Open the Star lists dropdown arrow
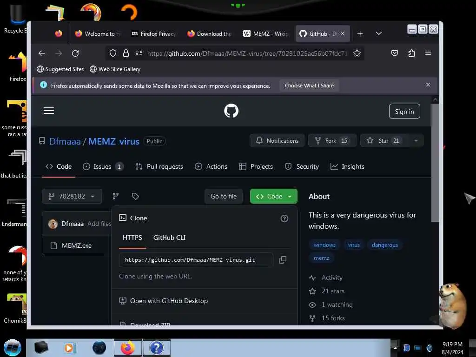 [x=416, y=140]
